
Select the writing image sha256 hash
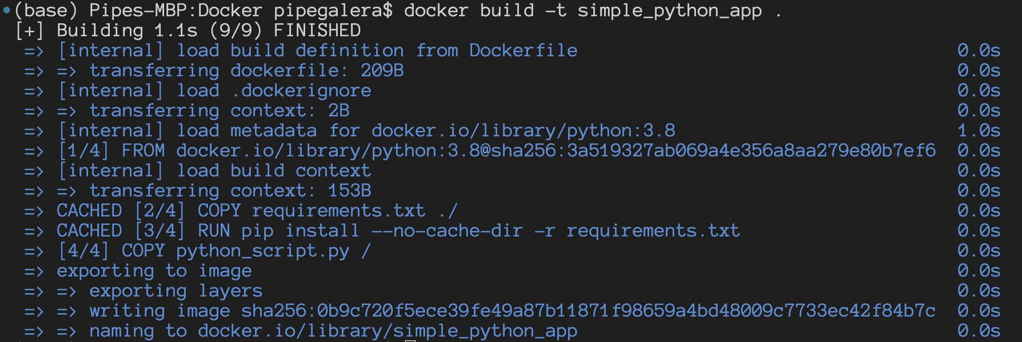click(x=588, y=311)
